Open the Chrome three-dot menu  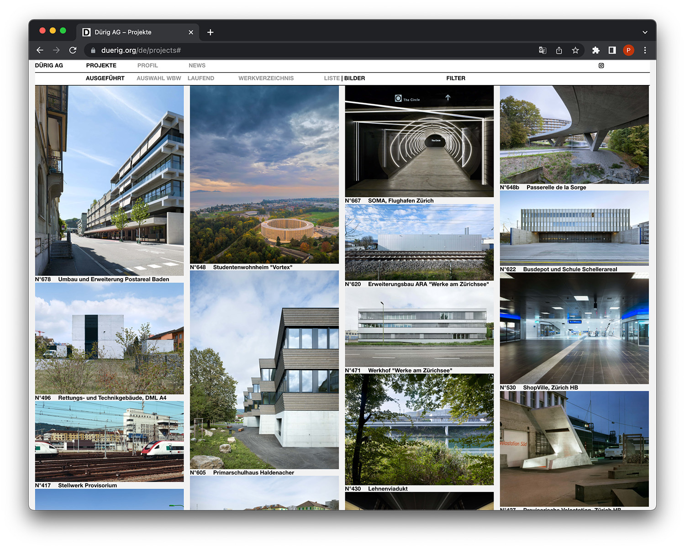click(x=645, y=50)
